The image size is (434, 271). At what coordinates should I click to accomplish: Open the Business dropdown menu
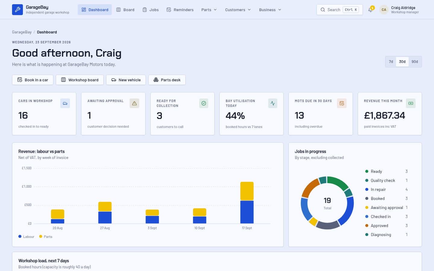click(270, 10)
